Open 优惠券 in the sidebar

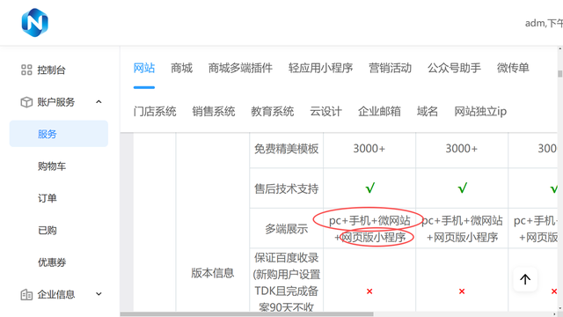point(52,262)
